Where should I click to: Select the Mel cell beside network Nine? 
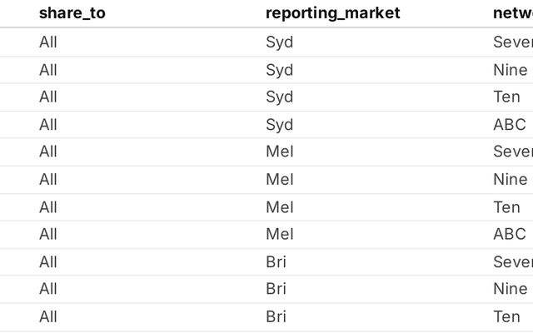click(279, 179)
